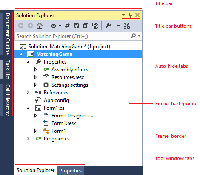Click gear icon of Settings.settings

pos(46,85)
